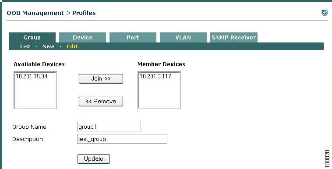Click the Member Devices heading
Image resolution: width=332 pixels, height=169 pixels.
(161, 64)
